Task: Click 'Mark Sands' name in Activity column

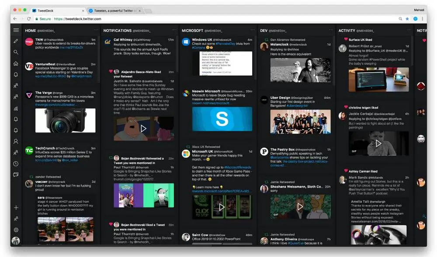Action: click(x=358, y=177)
